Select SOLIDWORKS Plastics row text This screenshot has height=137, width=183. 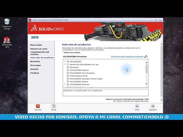(x=79, y=82)
